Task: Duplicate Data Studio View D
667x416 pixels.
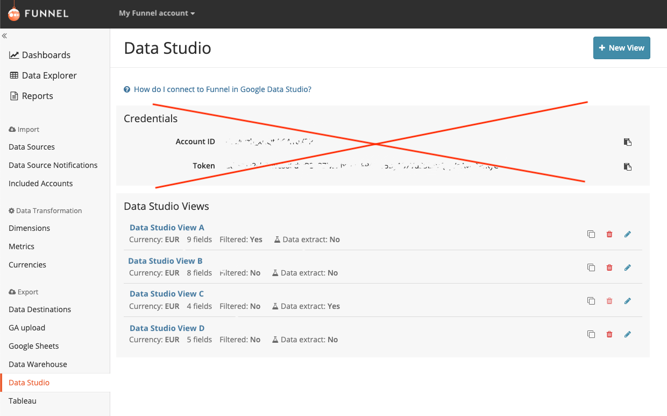Action: [591, 334]
